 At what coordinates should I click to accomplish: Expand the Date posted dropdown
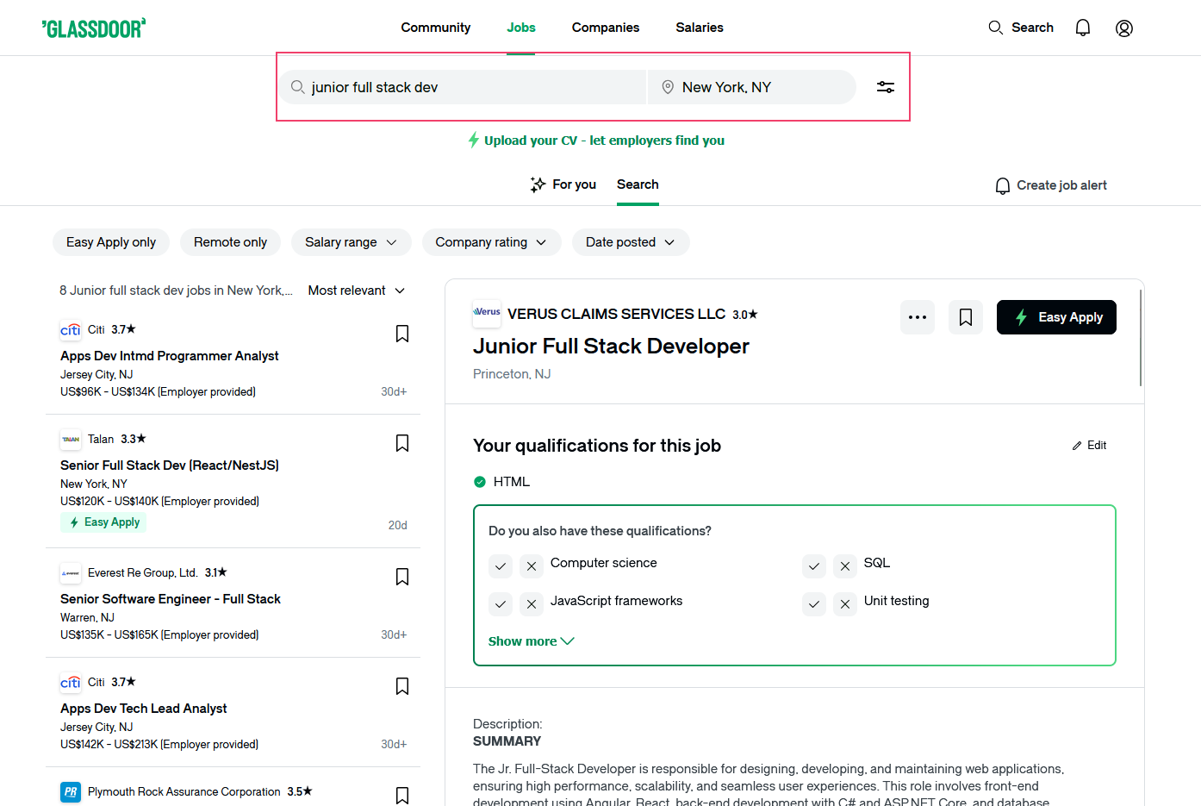[x=631, y=242]
